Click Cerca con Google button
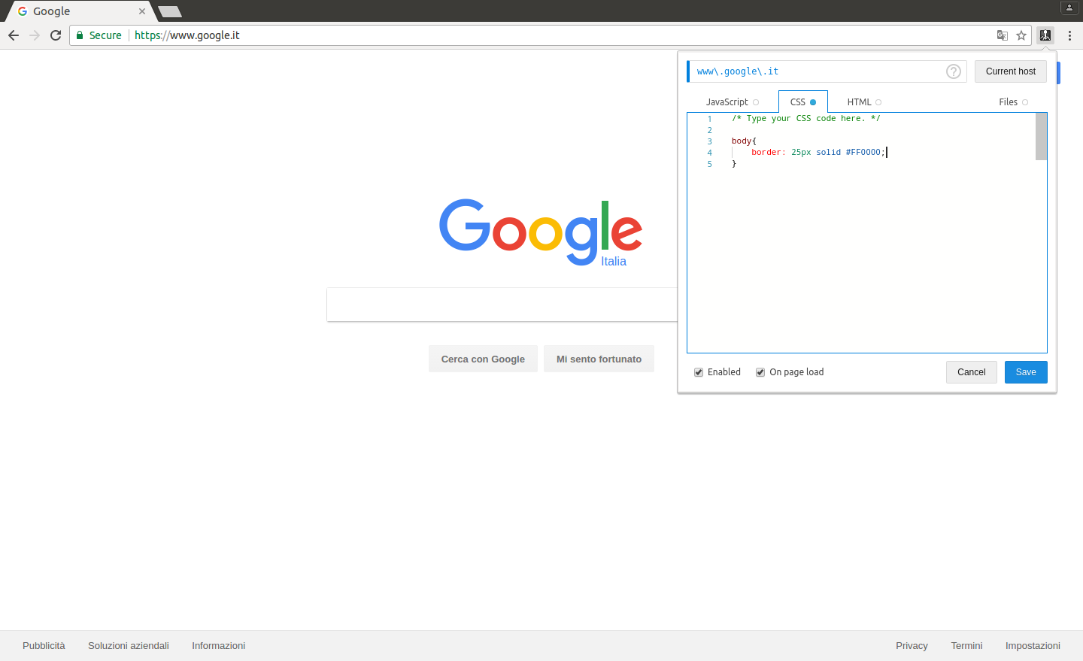Viewport: 1083px width, 661px height. point(483,359)
